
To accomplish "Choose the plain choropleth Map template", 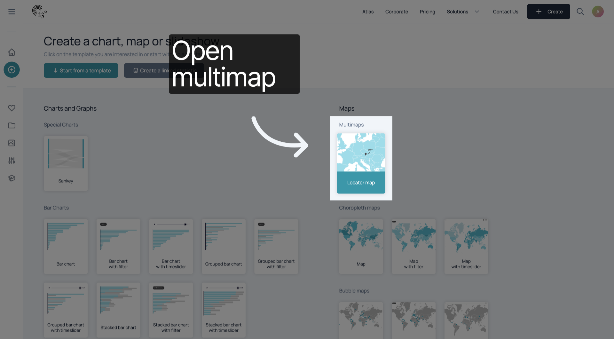I will point(361,246).
